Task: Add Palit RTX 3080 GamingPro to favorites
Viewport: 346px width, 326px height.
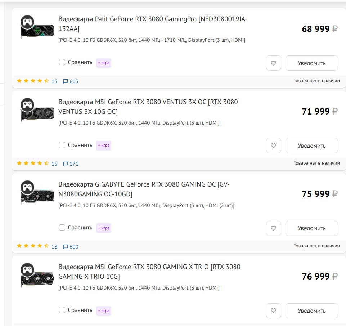Action: 273,63
